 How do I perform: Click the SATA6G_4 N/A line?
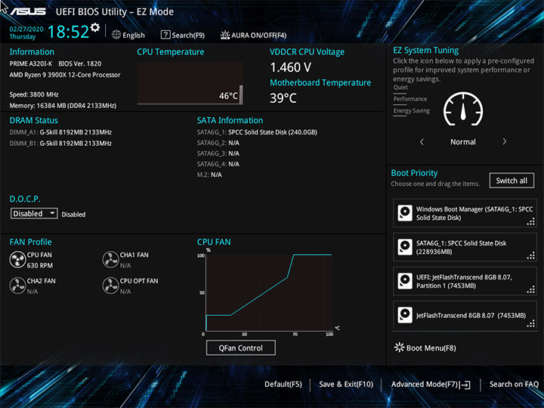pos(218,164)
